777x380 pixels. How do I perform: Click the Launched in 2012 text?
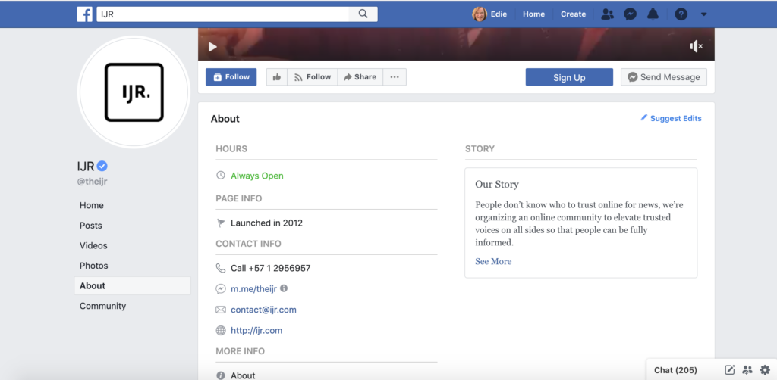point(266,223)
